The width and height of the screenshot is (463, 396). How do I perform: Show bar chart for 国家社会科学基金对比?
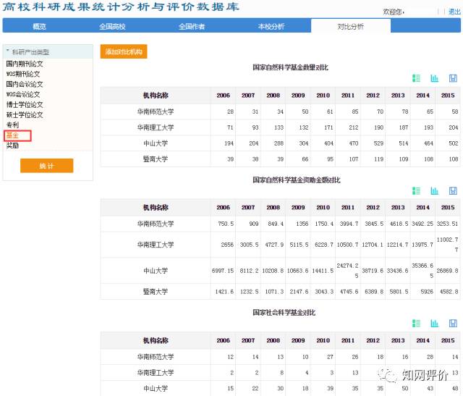435,323
